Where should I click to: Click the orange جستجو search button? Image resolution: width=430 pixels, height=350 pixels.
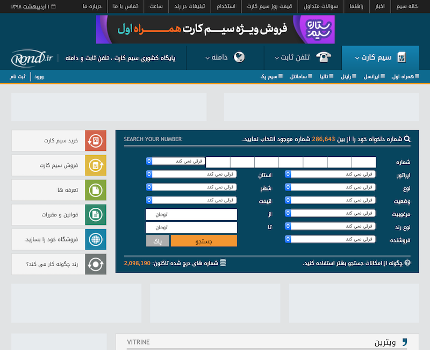204,241
